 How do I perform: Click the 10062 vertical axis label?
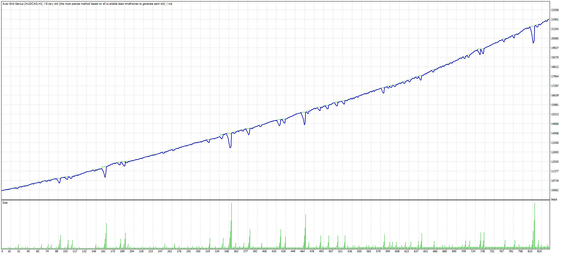[555, 190]
